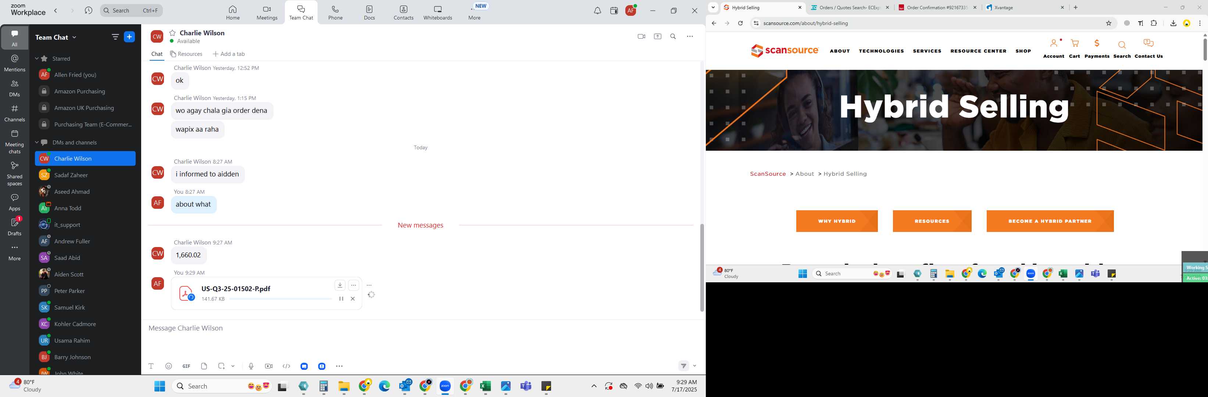Image resolution: width=1208 pixels, height=397 pixels.
Task: Download the US-Q3-25-01502-P.pdf attachment
Action: pyautogui.click(x=340, y=285)
